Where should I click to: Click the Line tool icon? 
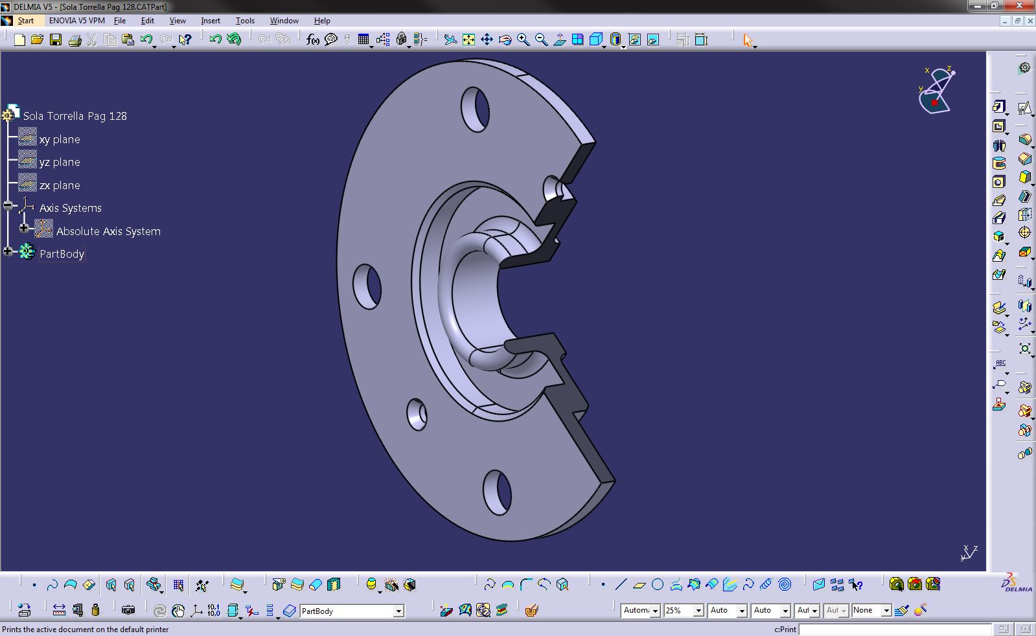point(621,585)
